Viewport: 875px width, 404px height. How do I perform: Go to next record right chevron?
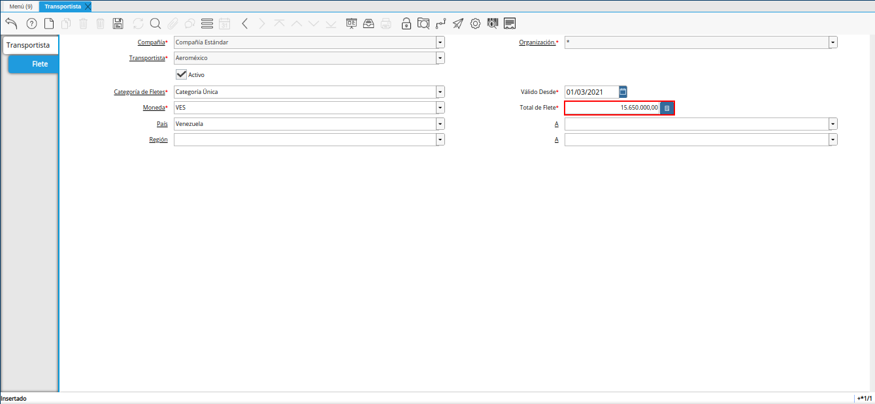262,23
